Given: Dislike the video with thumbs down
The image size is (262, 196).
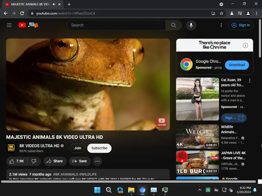Looking at the screenshot, I should point(34,161).
